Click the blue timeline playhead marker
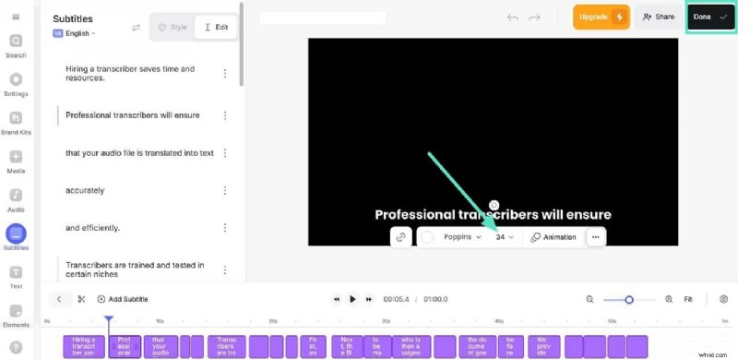738x360 pixels. pos(109,319)
